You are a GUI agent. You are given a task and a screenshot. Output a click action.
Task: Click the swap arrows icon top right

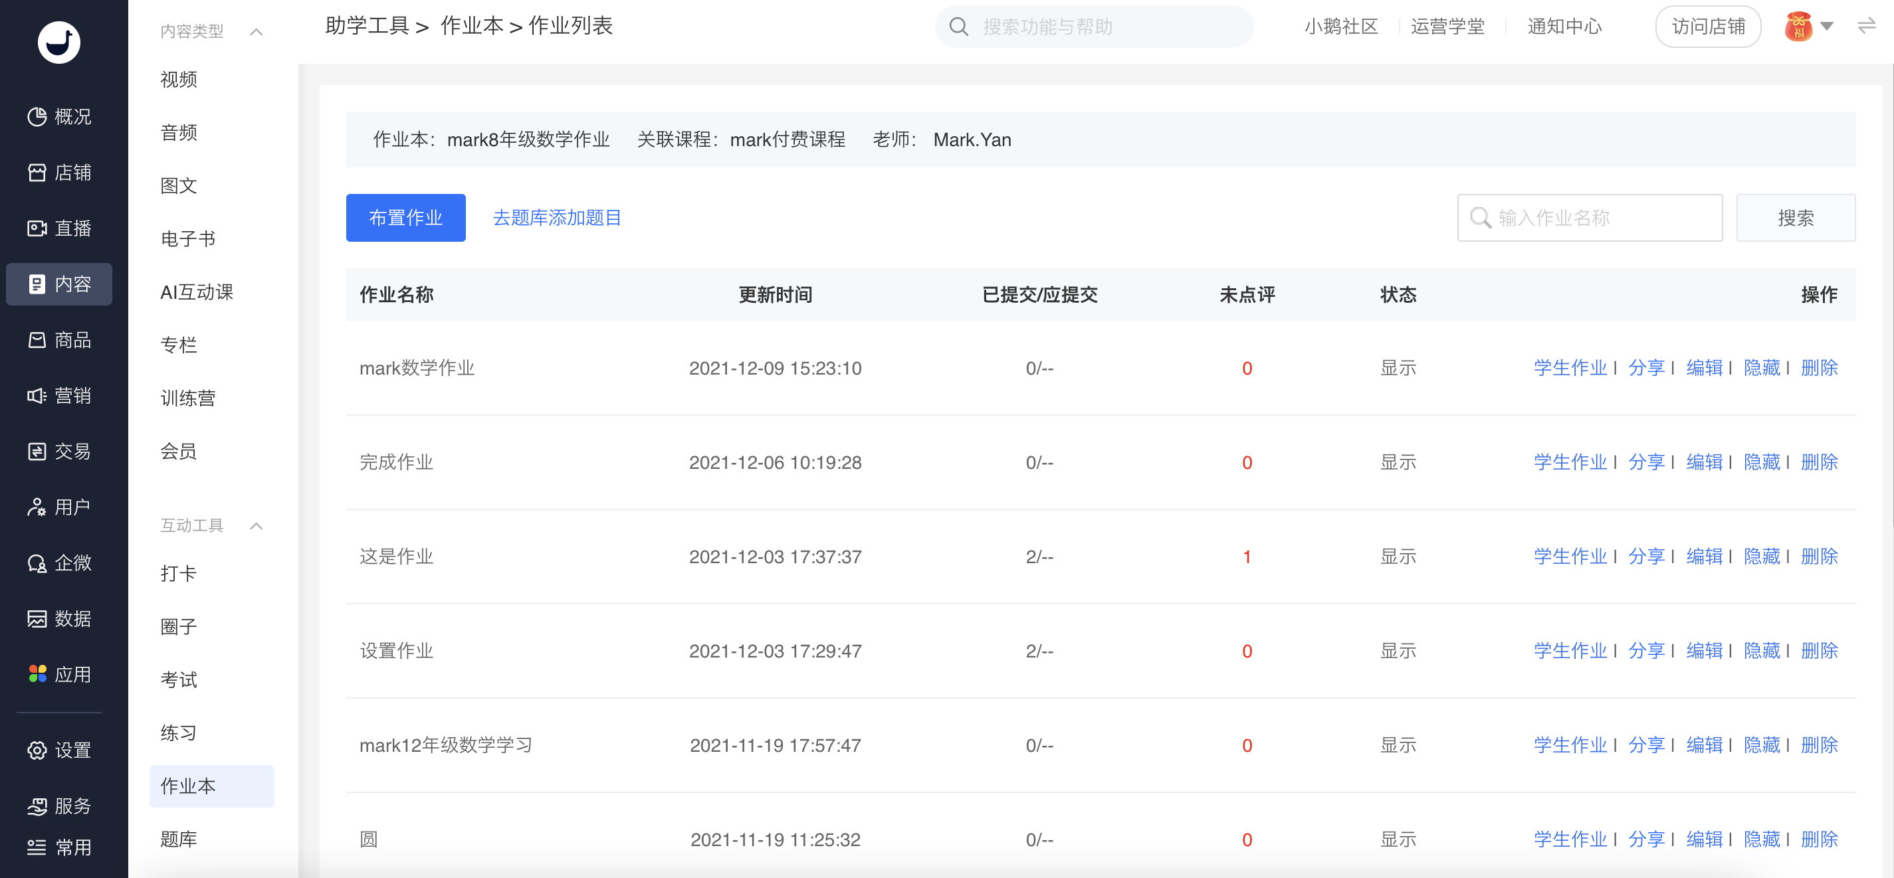tap(1866, 27)
